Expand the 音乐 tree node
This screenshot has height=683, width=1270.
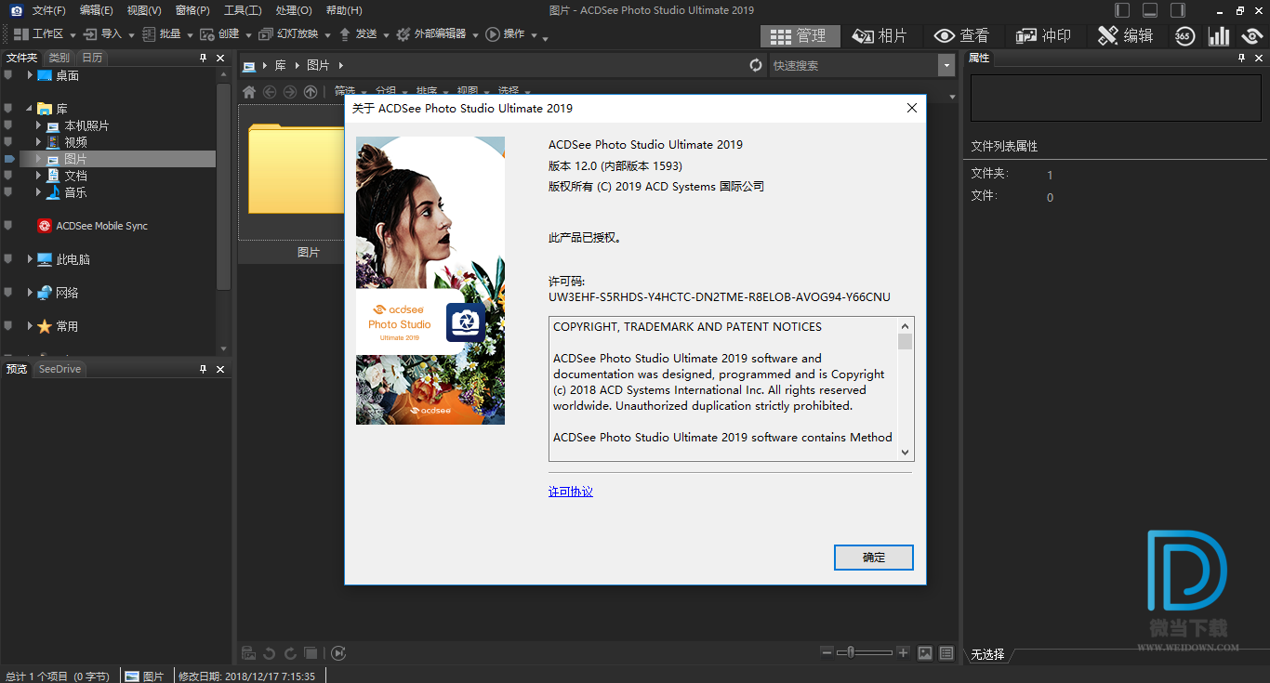coord(39,192)
